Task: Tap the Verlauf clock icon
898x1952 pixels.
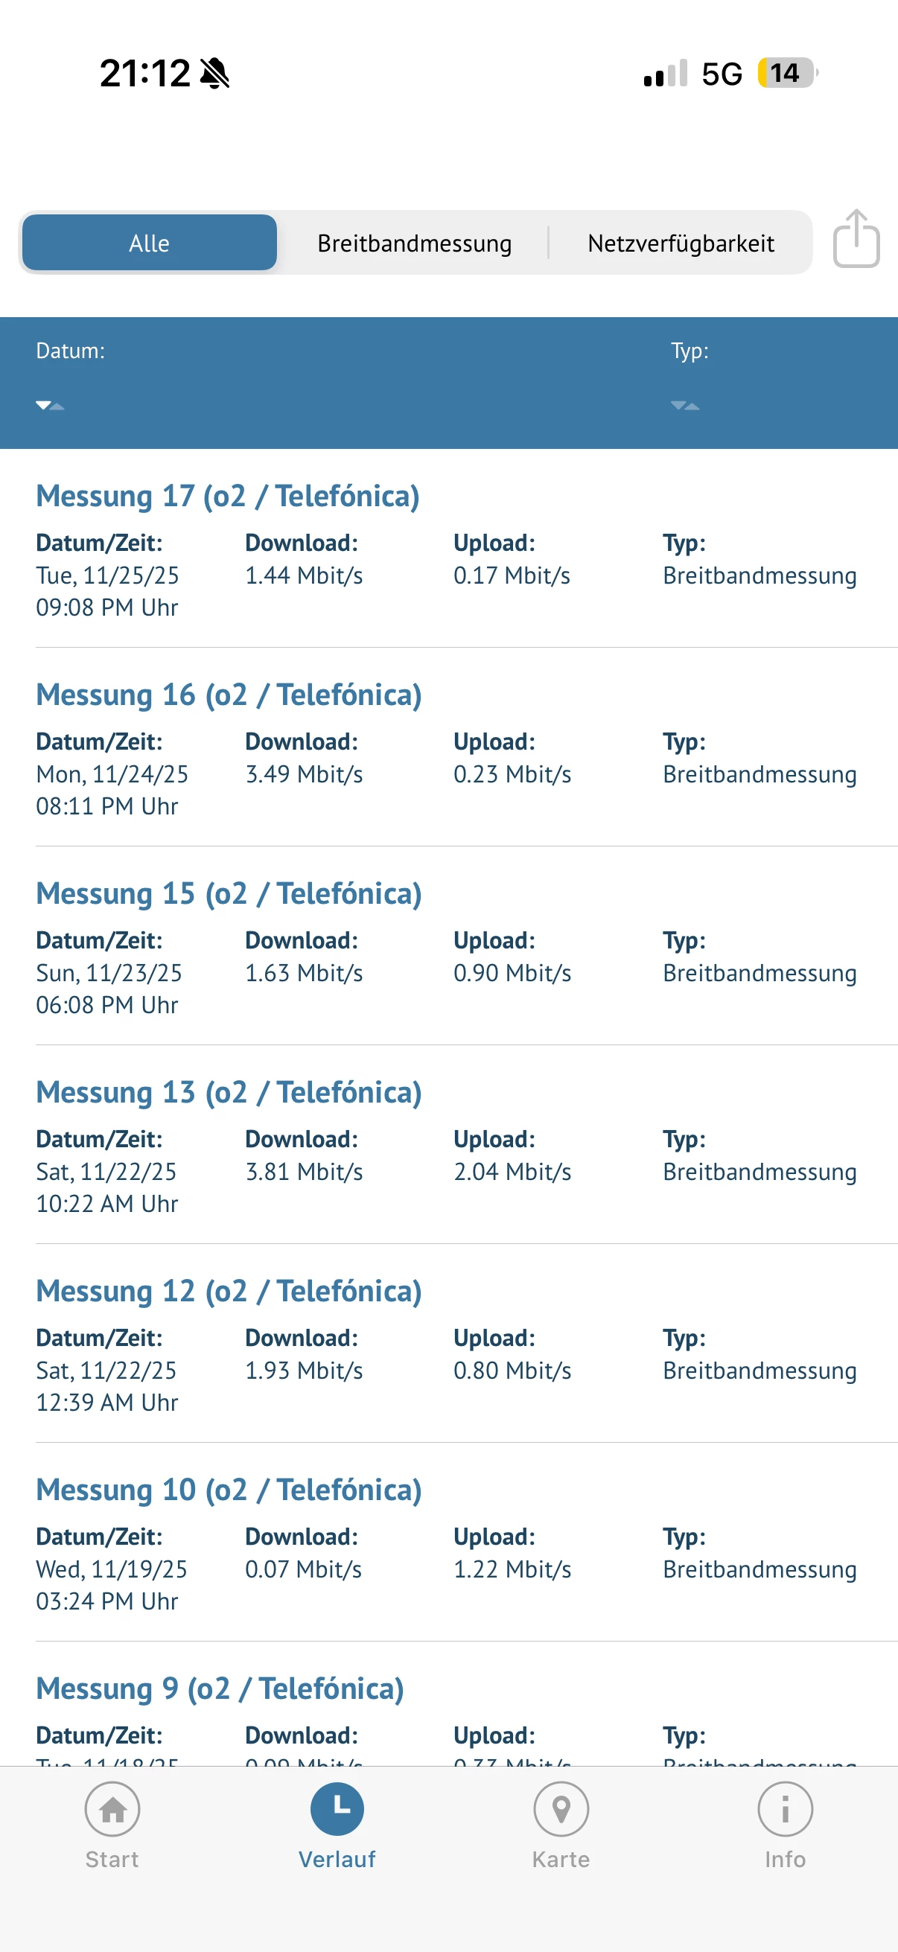Action: coord(337,1809)
